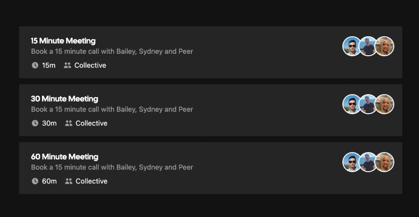Select blonde woman avatar in 60 Minute Meeting
The height and width of the screenshot is (217, 419).
point(385,162)
